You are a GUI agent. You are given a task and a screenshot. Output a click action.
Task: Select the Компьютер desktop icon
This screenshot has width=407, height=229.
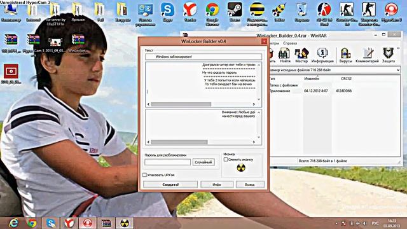[11, 12]
